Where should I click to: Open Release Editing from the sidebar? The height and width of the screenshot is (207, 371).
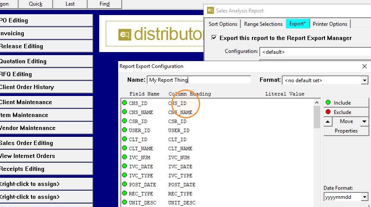(x=46, y=46)
